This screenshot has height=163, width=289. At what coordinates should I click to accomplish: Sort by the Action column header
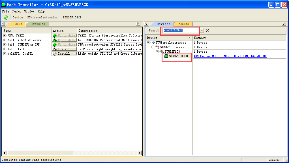point(64,31)
